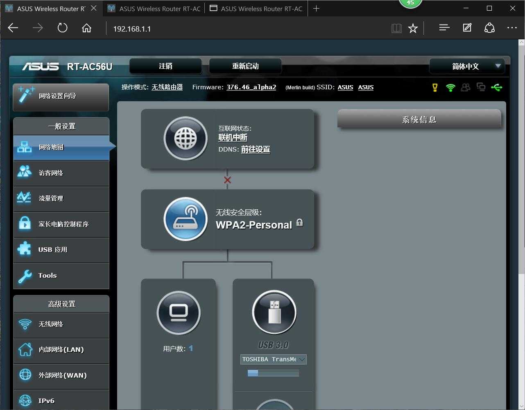525x410 pixels.
Task: Switch to third ASUS Wireless Router tab
Action: click(256, 8)
